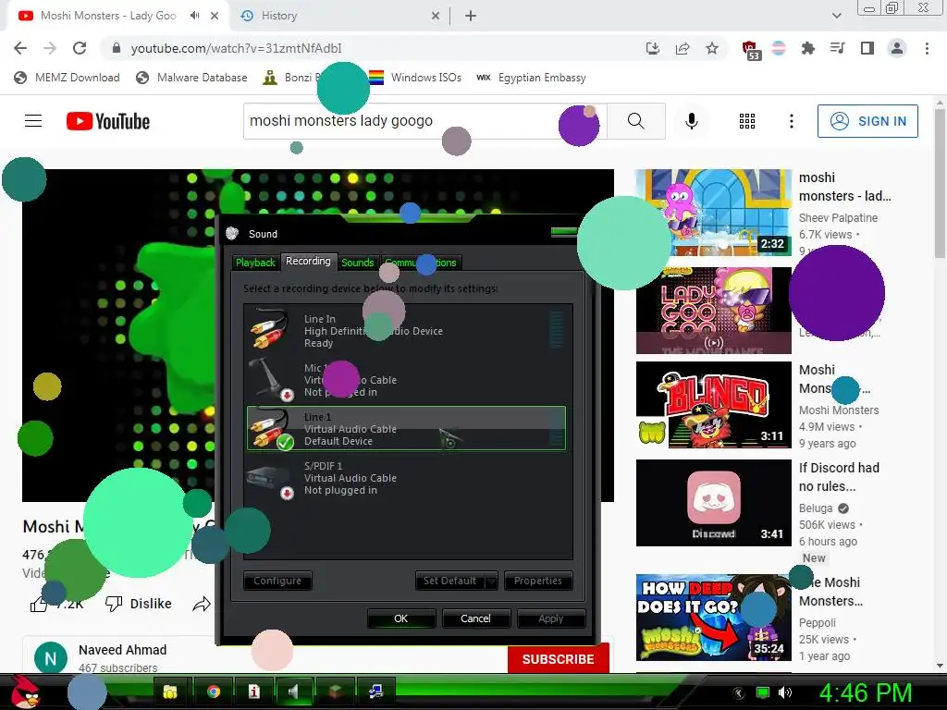Mute the tab via speaker icon
Viewport: 947px width, 710px height.
pyautogui.click(x=194, y=16)
